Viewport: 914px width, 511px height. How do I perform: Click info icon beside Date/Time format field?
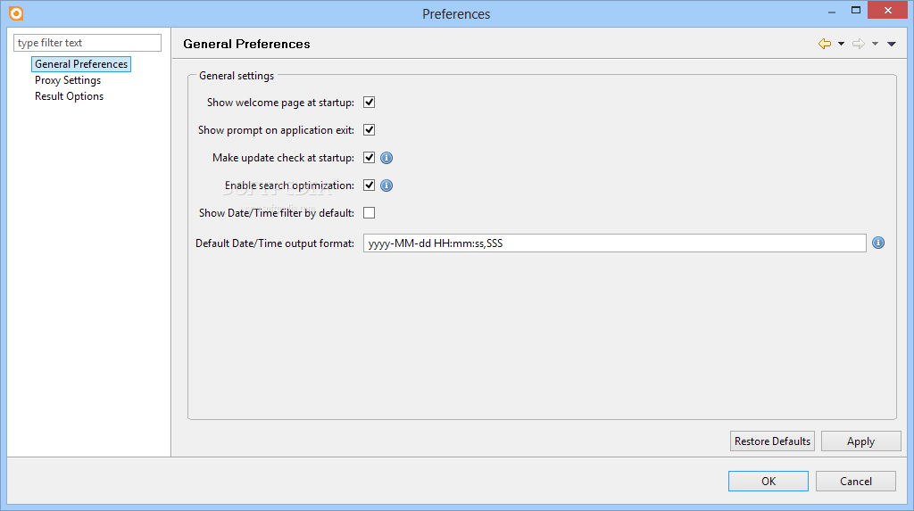[x=878, y=243]
